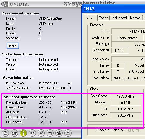Viewport: 145px width, 139px height.
Task: Open the clock with sliders settings icon
Action: coord(14,133)
